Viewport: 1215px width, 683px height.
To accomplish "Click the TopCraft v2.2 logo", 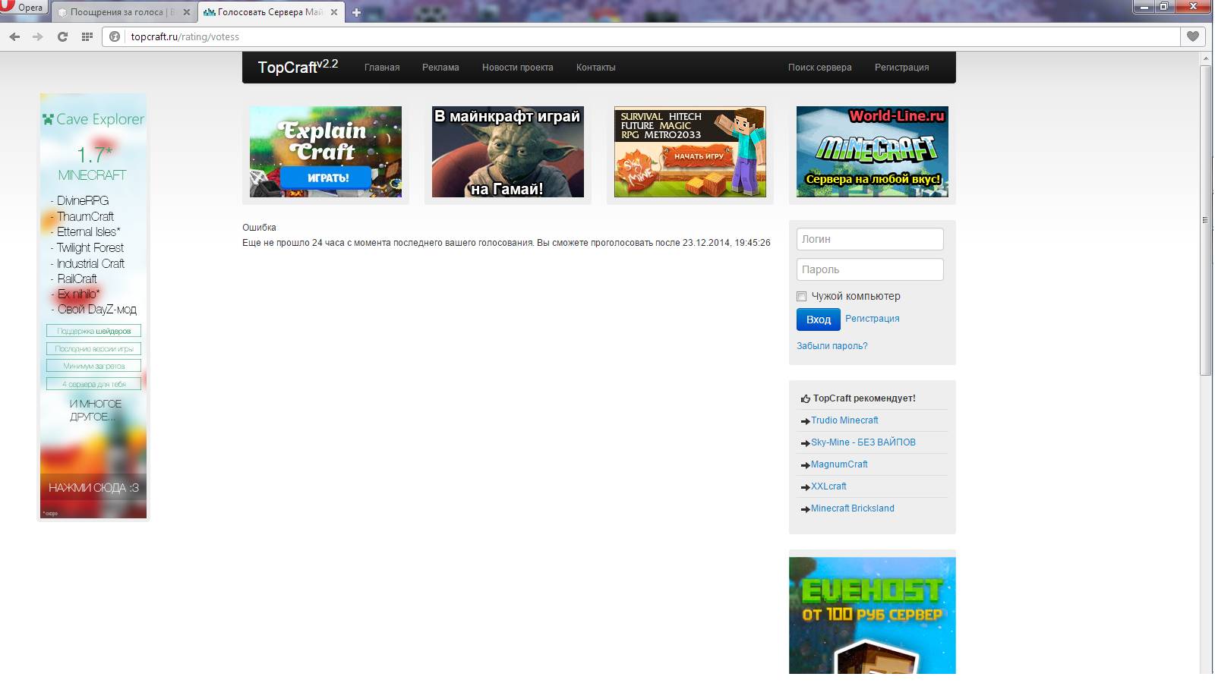I will [x=298, y=67].
